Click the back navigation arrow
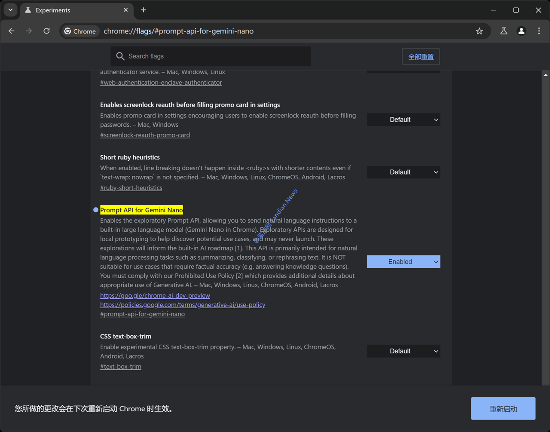 pyautogui.click(x=12, y=31)
